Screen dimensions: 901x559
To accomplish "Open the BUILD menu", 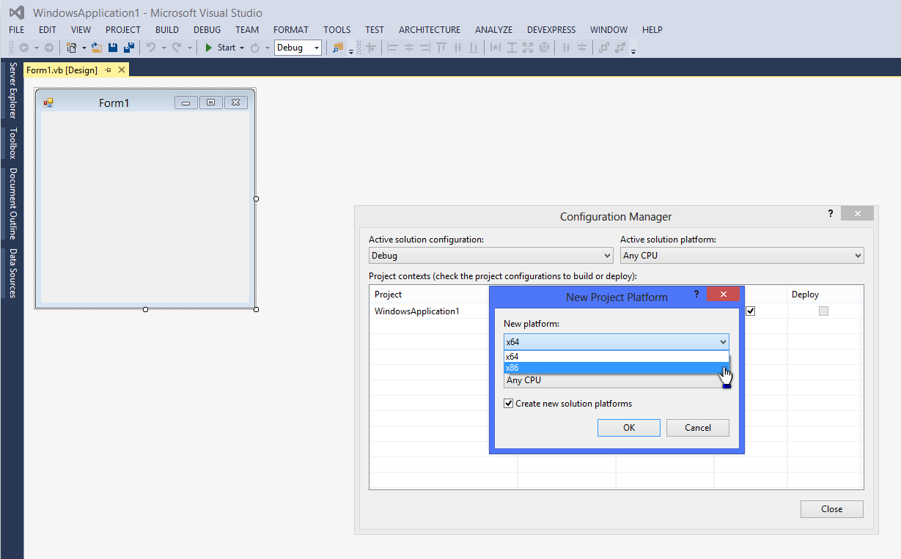I will 166,30.
